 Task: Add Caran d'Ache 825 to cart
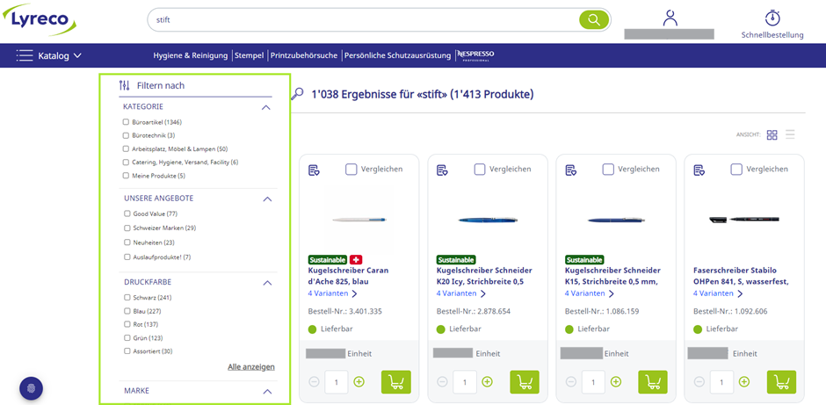click(x=396, y=382)
